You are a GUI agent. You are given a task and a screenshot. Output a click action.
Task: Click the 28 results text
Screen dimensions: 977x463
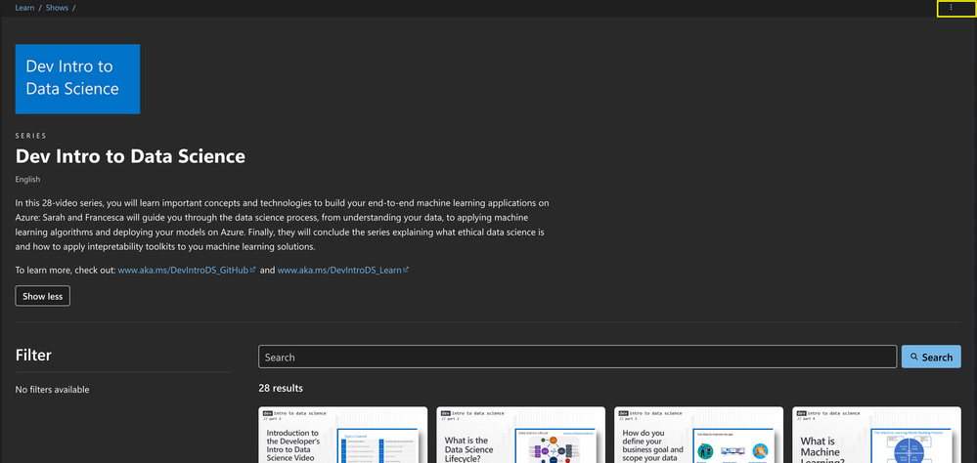coord(281,389)
